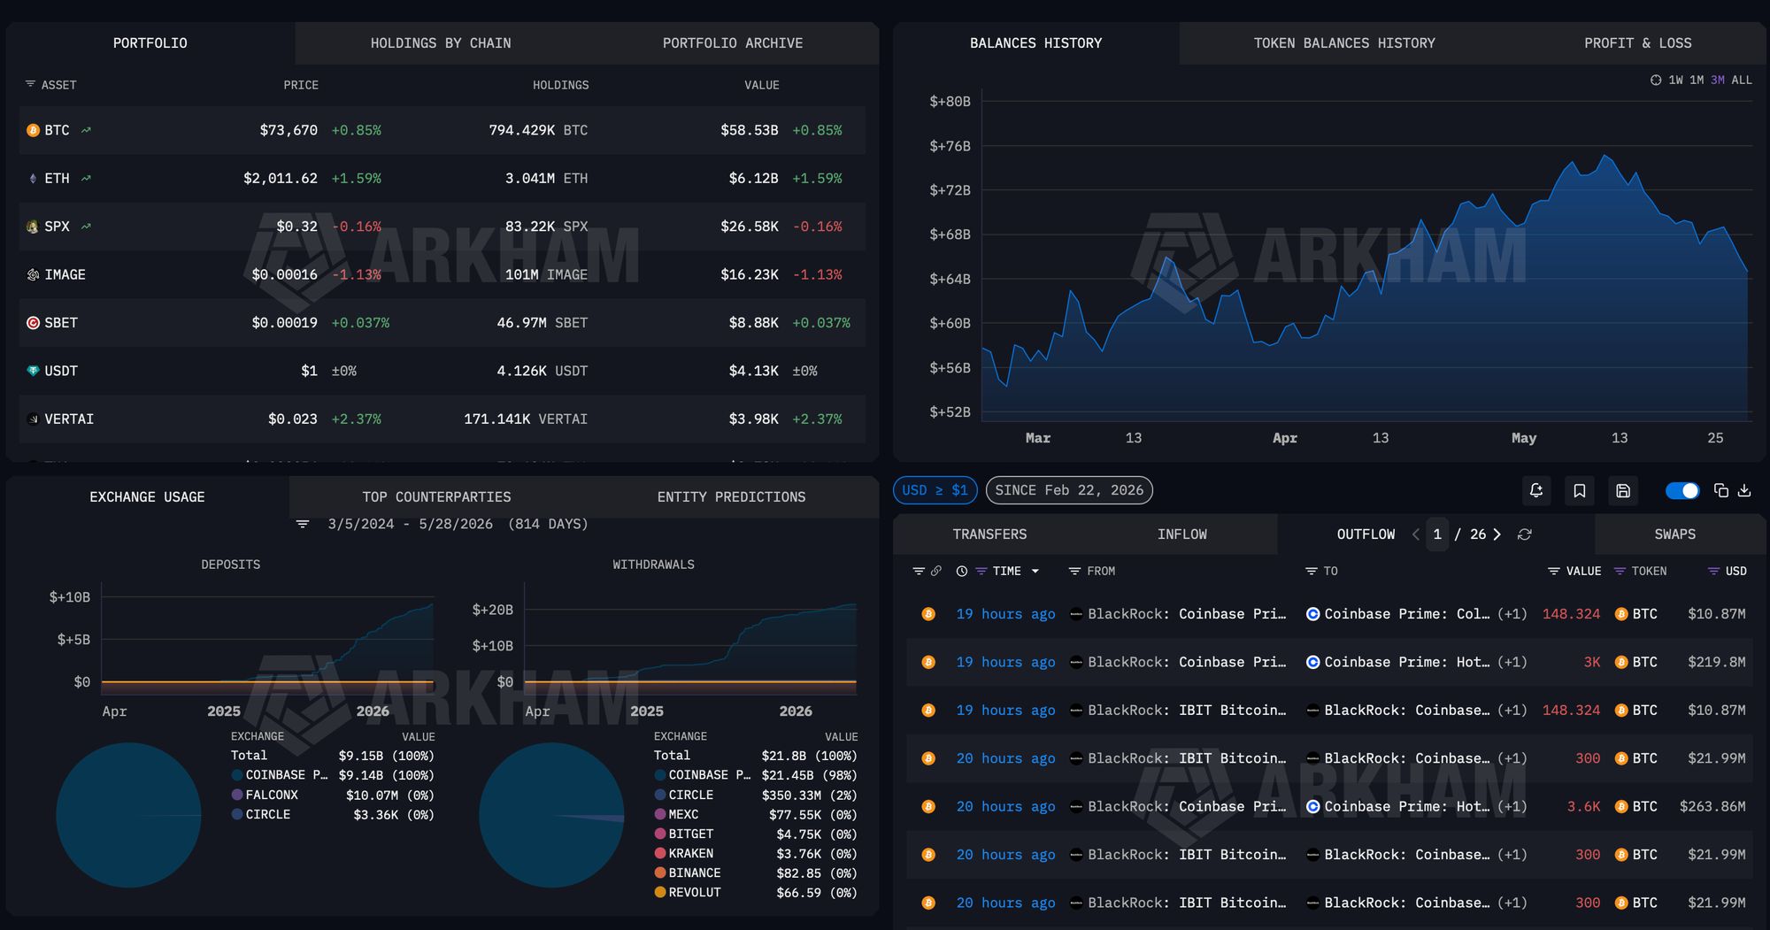Open the USD column filter
Screen dimensions: 1770x930
pyautogui.click(x=1713, y=572)
